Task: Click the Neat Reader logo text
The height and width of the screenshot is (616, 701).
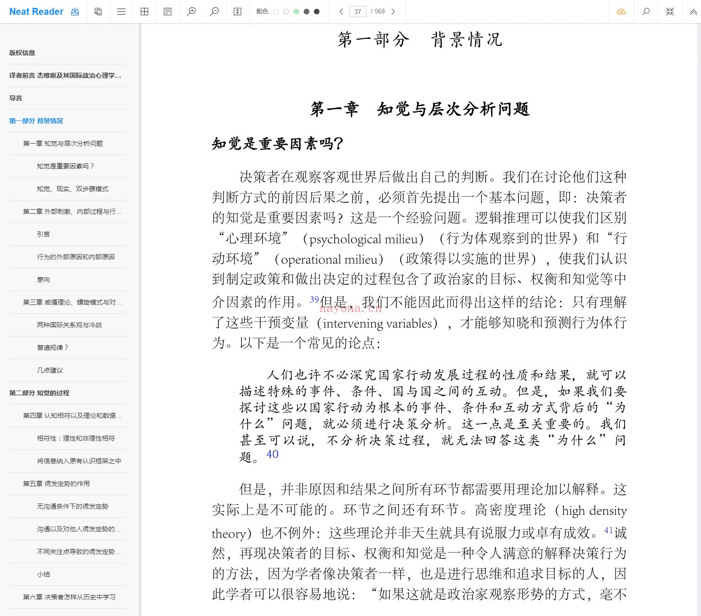Action: tap(36, 12)
